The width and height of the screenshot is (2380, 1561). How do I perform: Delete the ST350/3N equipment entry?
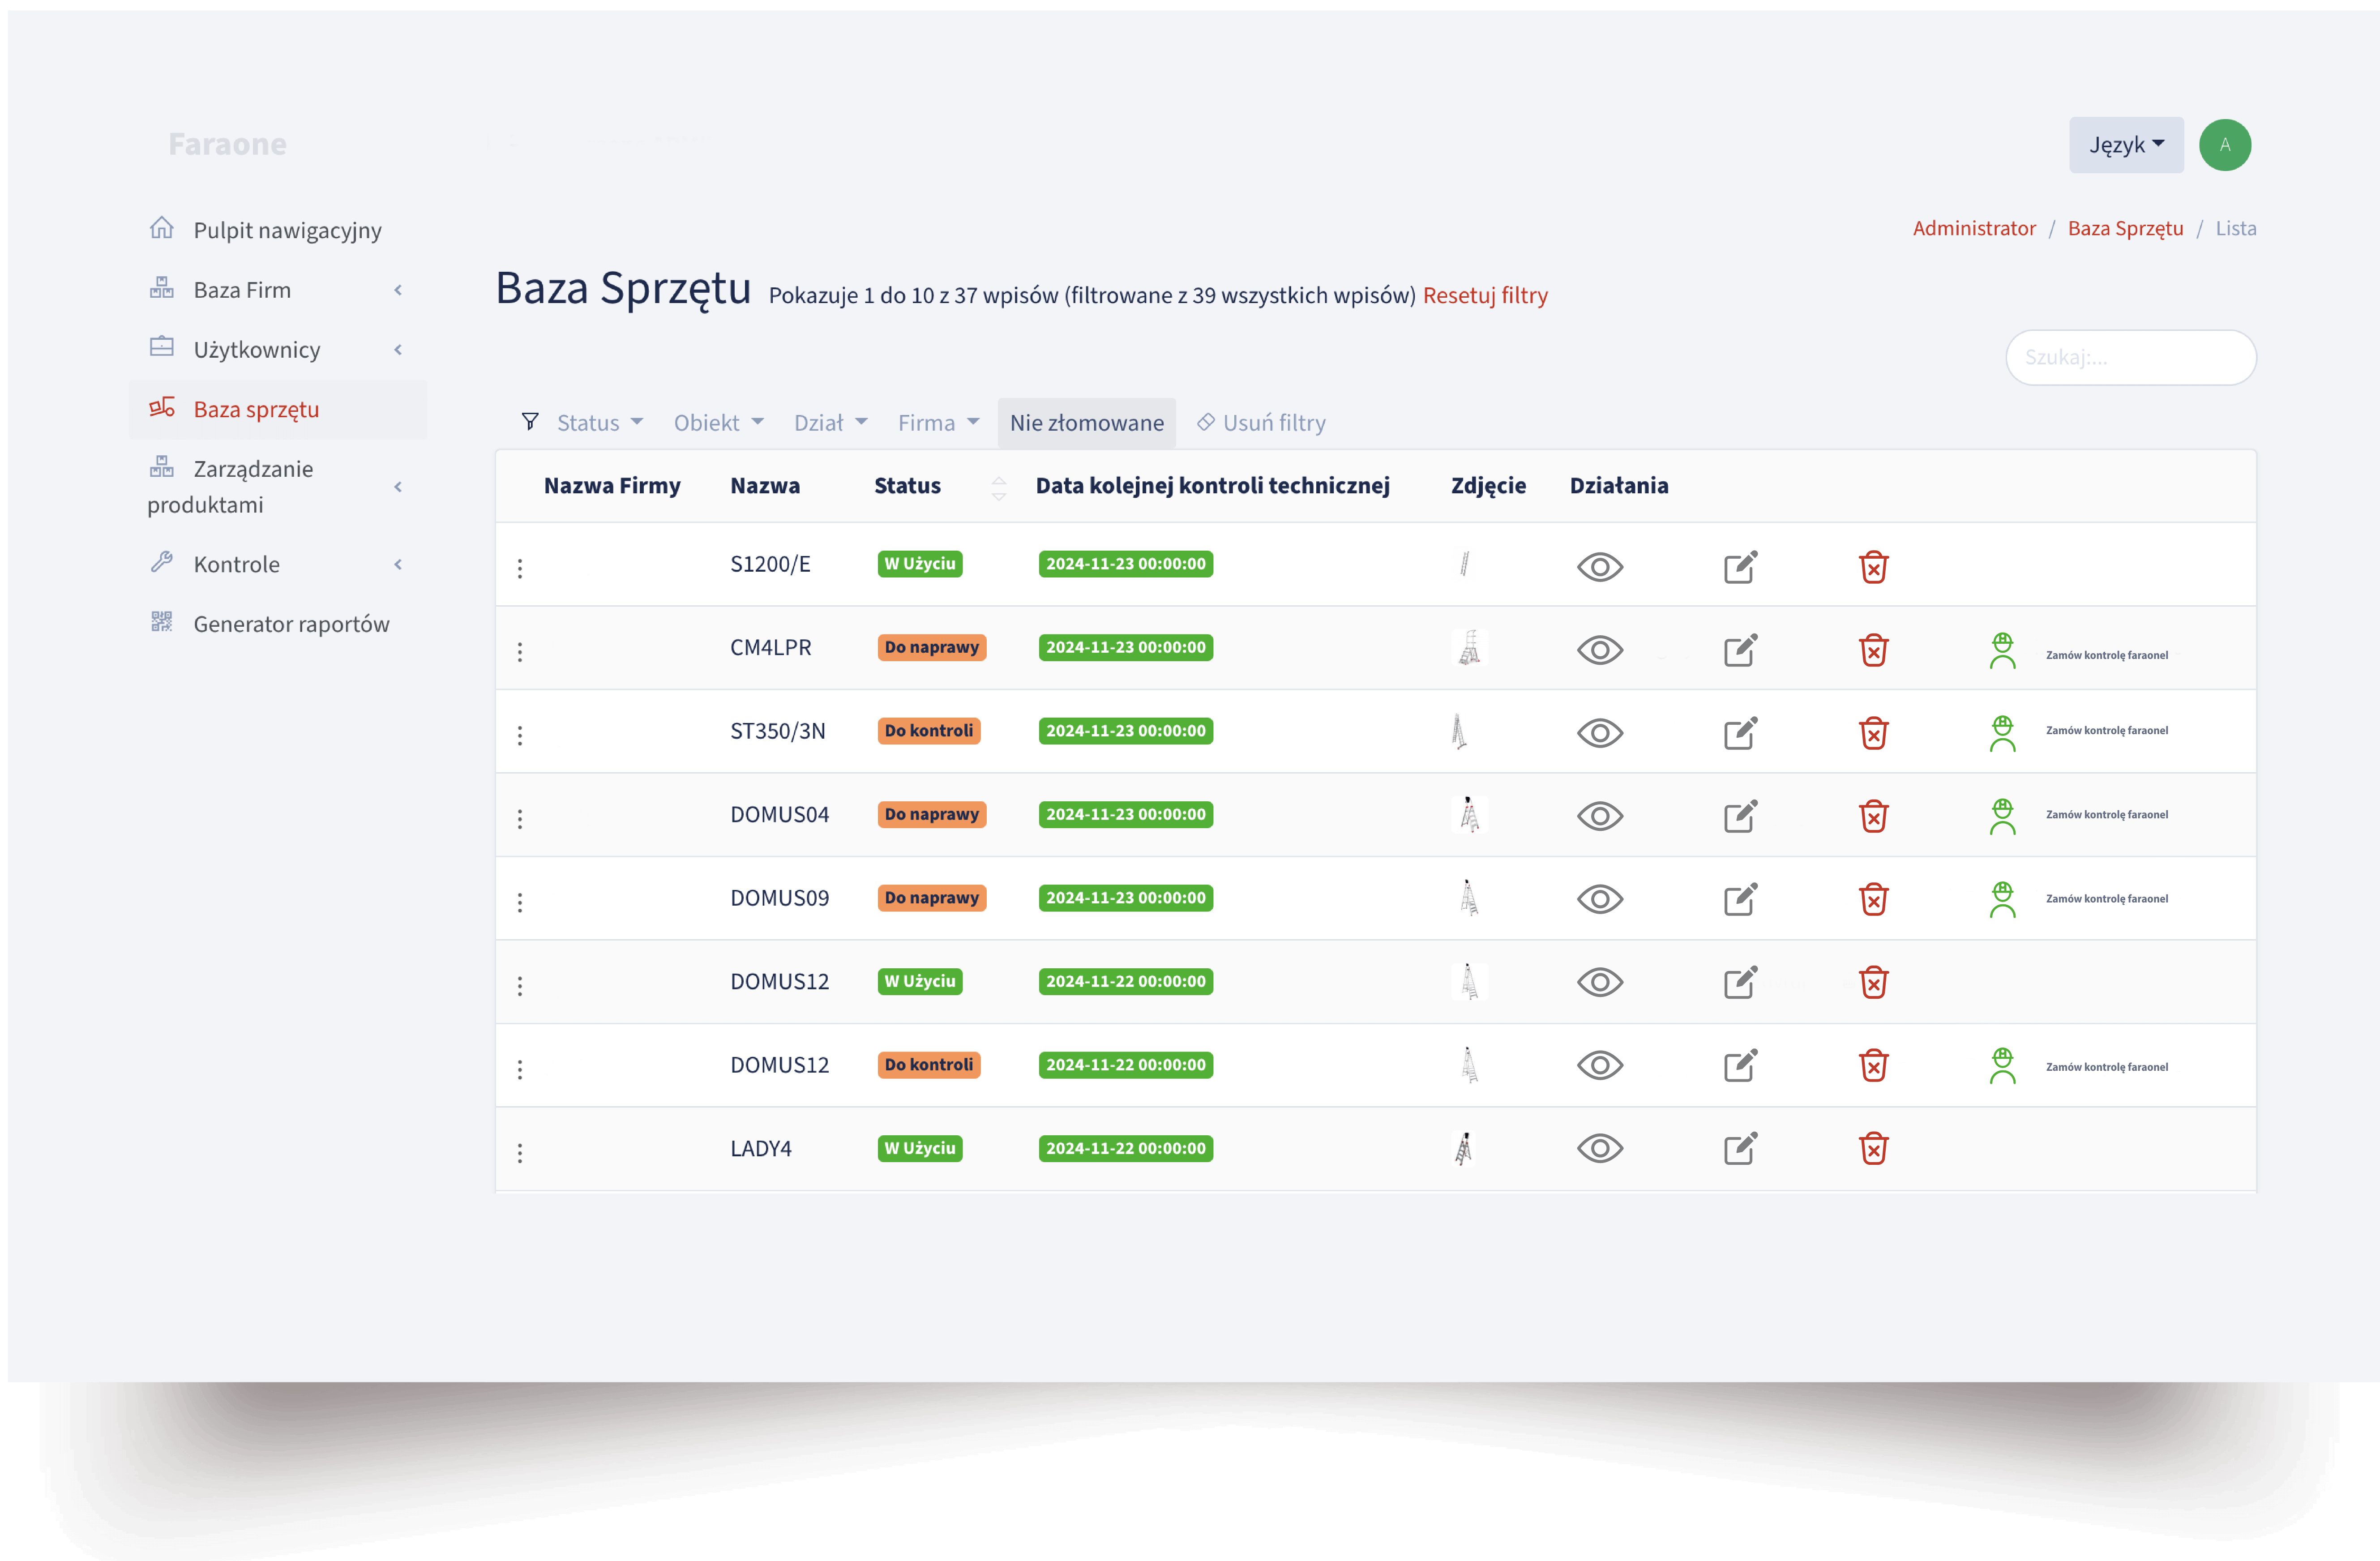[x=1873, y=733]
